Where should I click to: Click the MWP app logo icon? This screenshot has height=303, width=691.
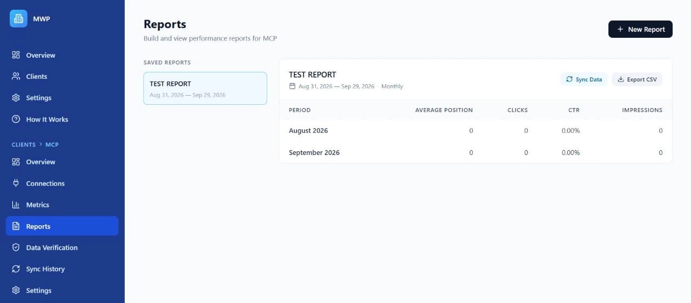(x=18, y=18)
